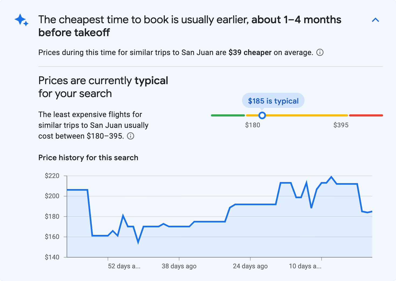Viewport: 396px width, 281px height.
Task: Click the about 1–4 months before takeoff text
Action: (x=296, y=20)
